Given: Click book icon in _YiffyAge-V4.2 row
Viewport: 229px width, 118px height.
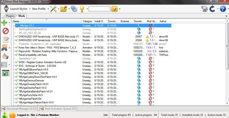Looking at the screenshot, I should point(139,26).
